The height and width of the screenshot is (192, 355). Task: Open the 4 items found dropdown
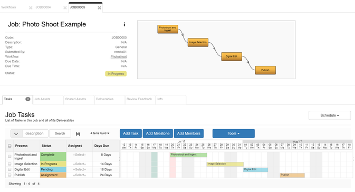[100, 133]
